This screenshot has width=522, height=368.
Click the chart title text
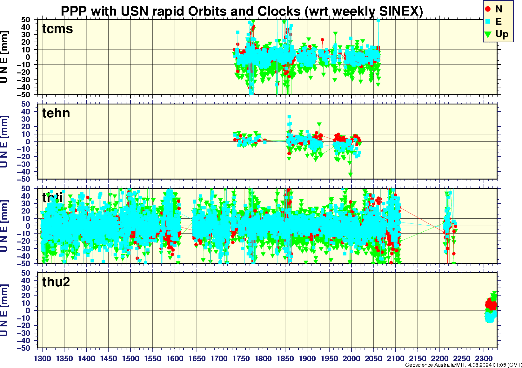242,11
